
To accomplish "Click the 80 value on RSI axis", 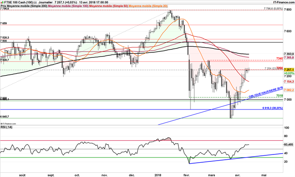I will (286, 136).
